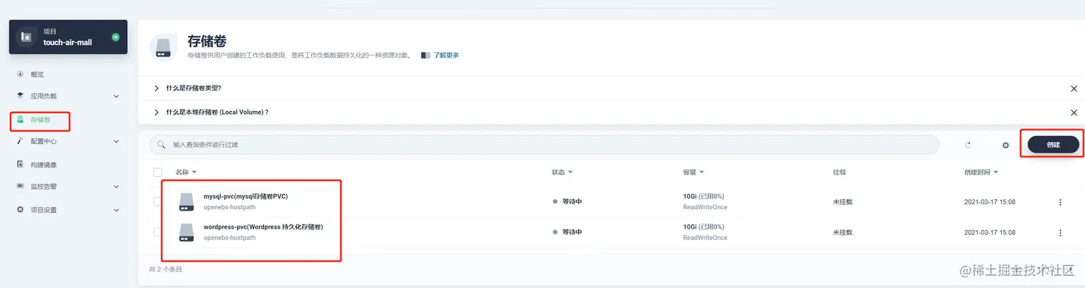The height and width of the screenshot is (288, 1085).
Task: Click the wordpress-pvc volume disk icon
Action: (x=187, y=232)
